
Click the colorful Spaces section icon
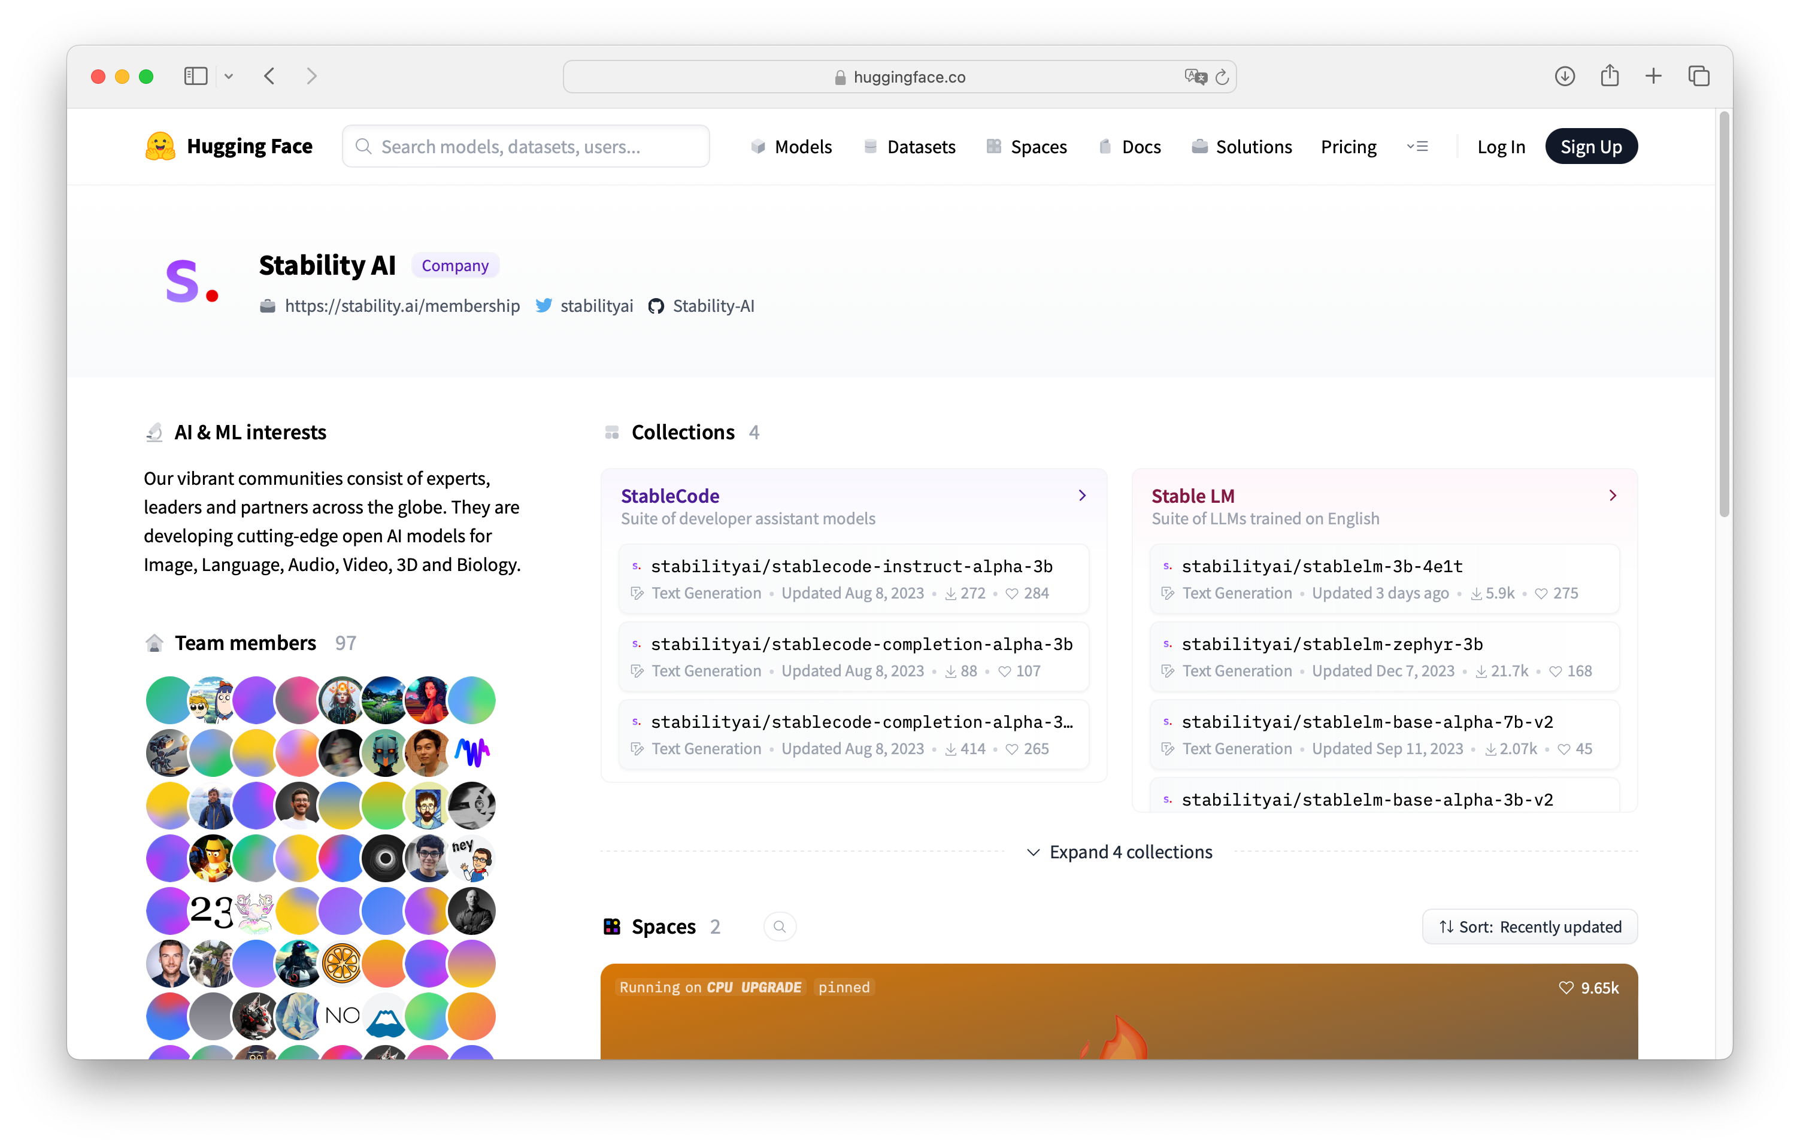click(x=612, y=927)
